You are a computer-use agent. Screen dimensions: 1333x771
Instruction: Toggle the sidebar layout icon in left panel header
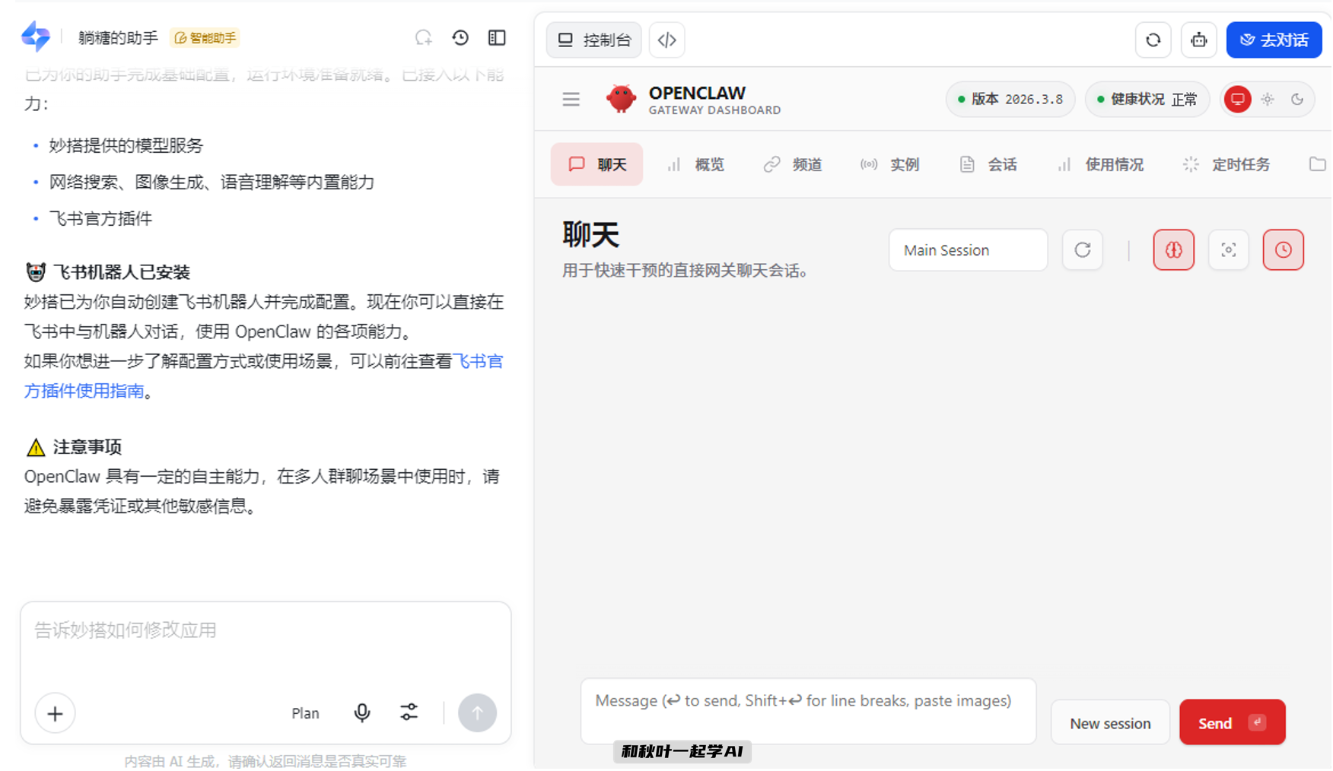click(x=497, y=37)
